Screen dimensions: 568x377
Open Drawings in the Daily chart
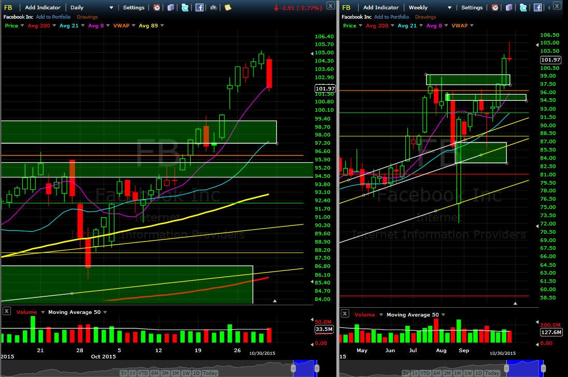pos(87,17)
